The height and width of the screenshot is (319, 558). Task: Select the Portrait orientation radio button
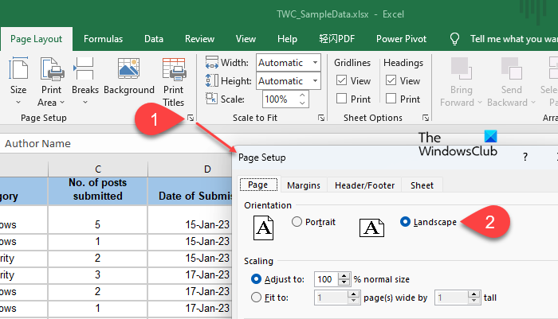coord(297,222)
